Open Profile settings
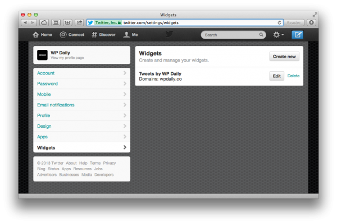The height and width of the screenshot is (224, 337). coord(81,115)
